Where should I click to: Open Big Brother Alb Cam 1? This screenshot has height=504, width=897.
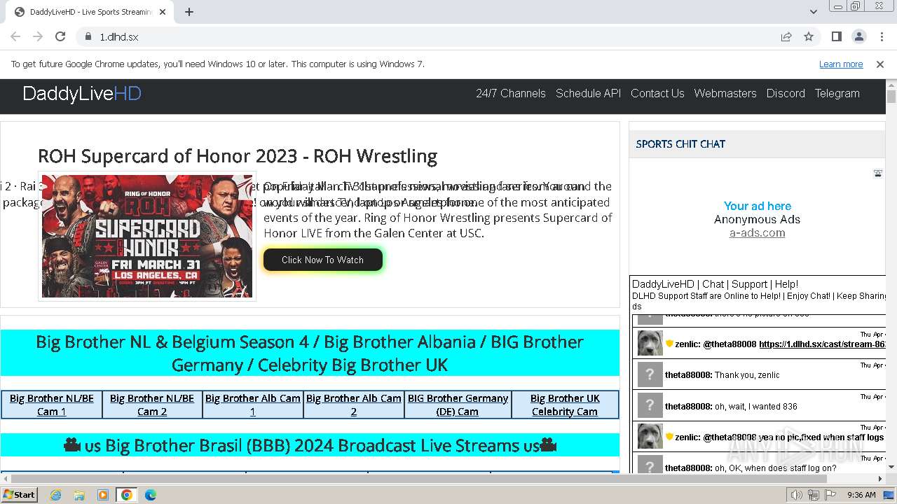coord(253,405)
